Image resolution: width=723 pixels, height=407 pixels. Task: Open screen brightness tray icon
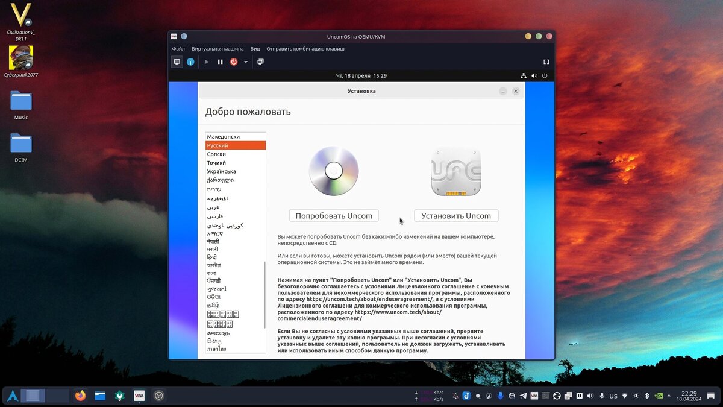[x=636, y=396]
